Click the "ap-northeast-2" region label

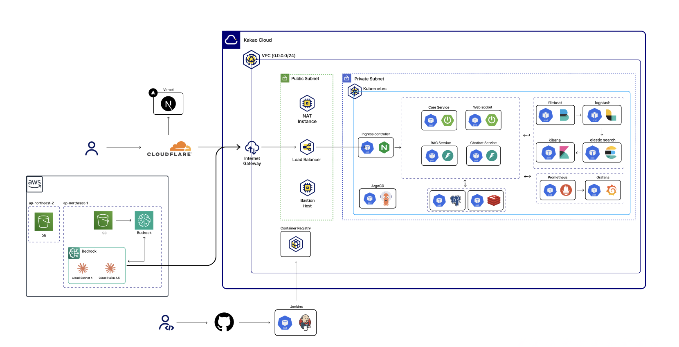41,203
